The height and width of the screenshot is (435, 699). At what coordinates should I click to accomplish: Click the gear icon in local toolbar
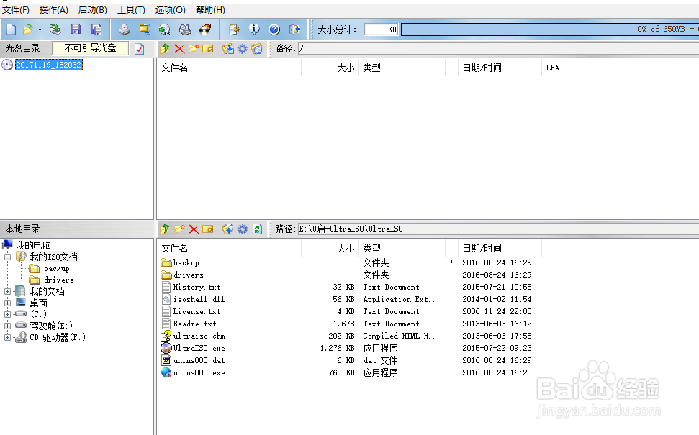coord(242,229)
